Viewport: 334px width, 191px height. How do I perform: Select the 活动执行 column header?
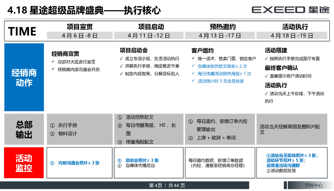295,27
